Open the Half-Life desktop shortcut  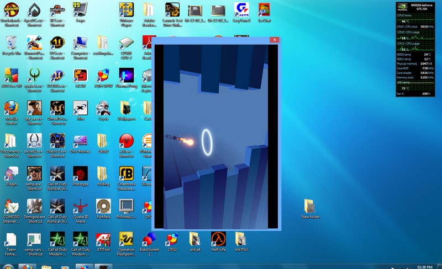coord(218,239)
